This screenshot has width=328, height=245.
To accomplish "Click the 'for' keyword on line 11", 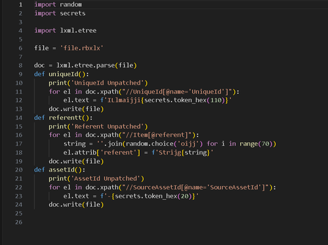I will tap(54, 92).
